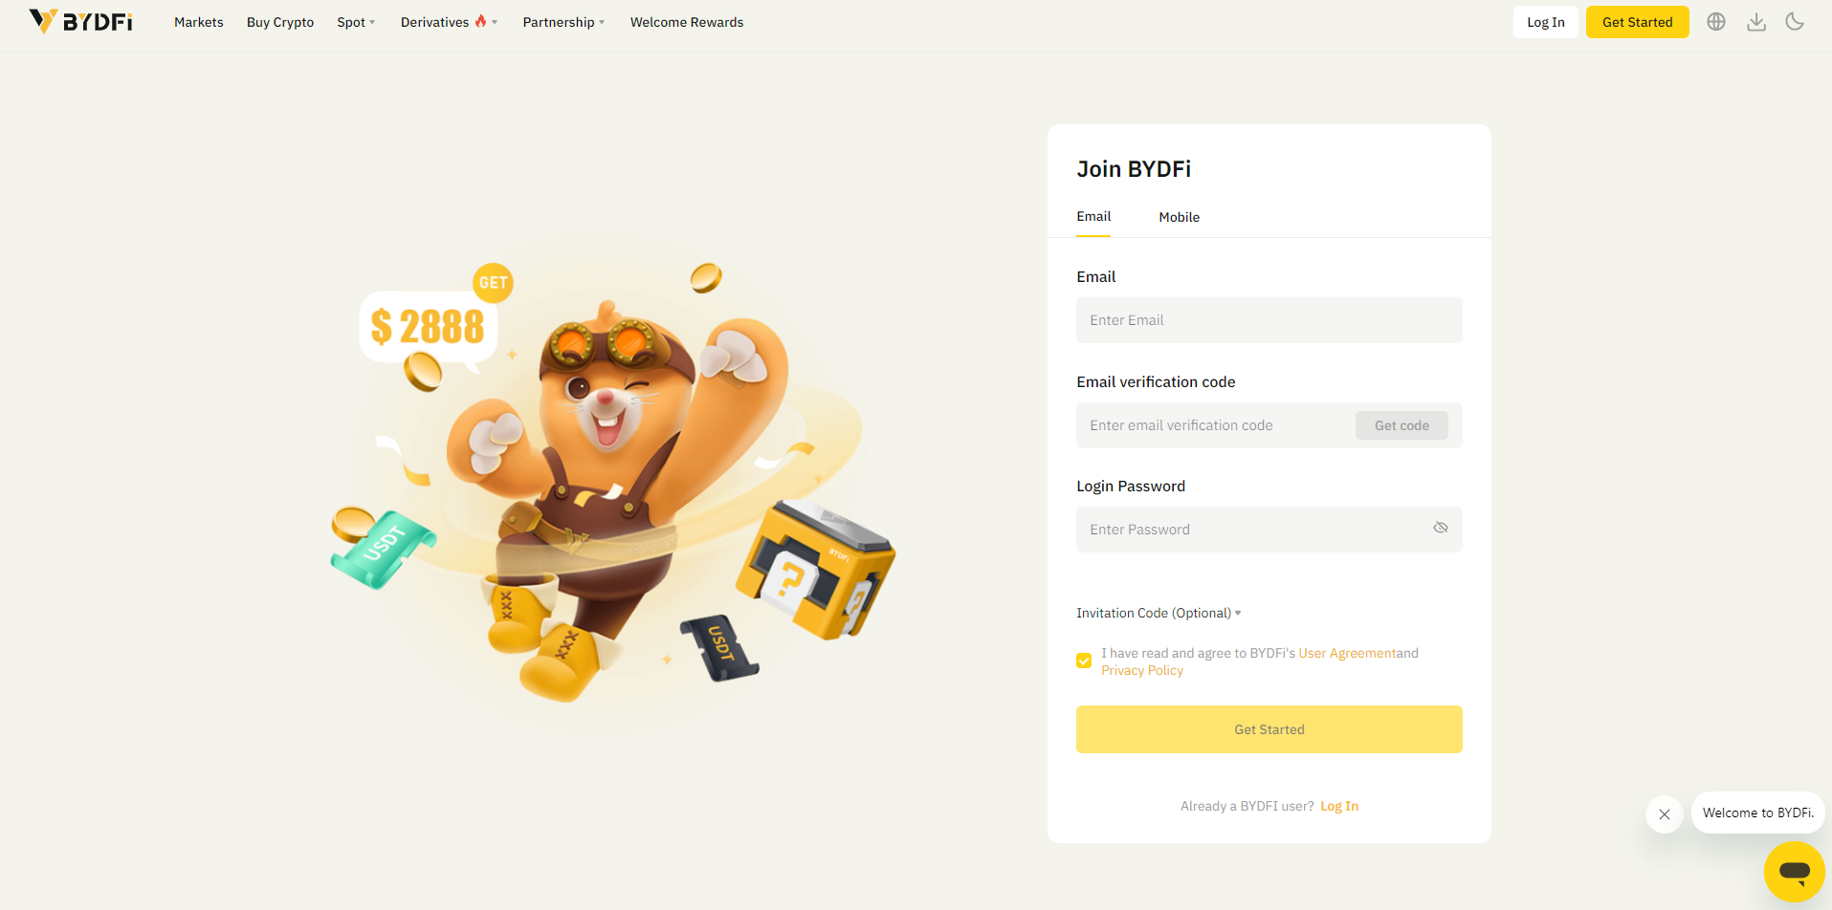Screen dimensions: 1832x910
Task: Click the BYDFi logo in header
Action: (x=80, y=21)
